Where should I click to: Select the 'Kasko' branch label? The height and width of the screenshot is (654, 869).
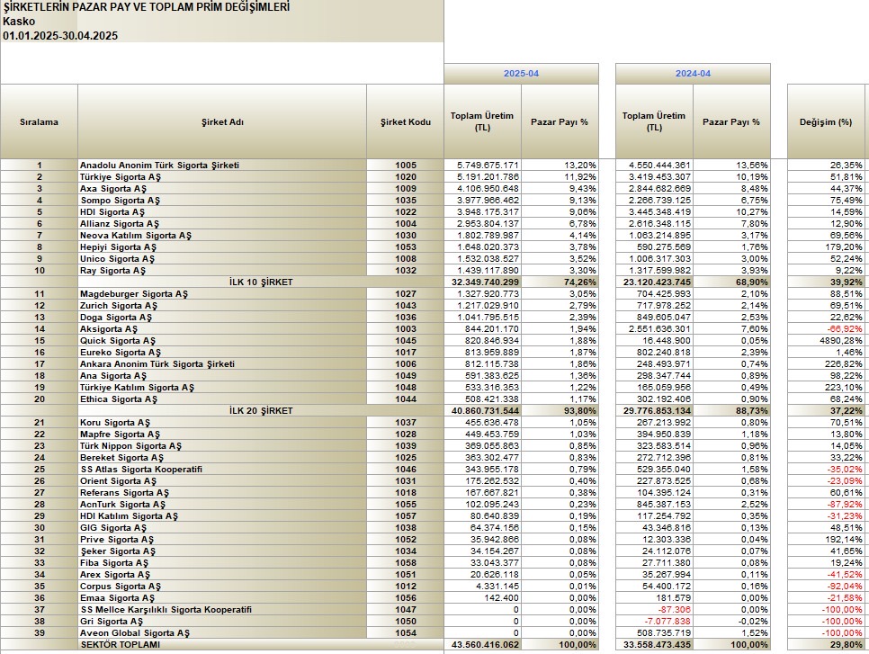[x=18, y=22]
